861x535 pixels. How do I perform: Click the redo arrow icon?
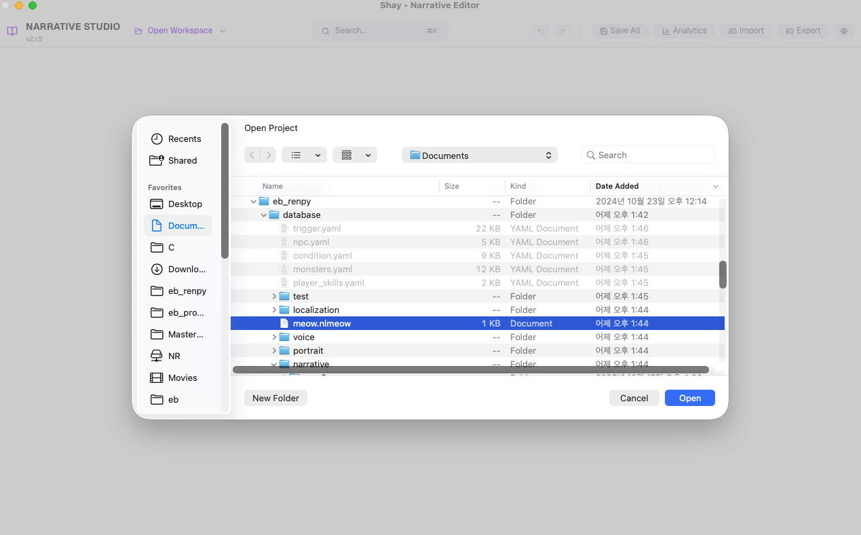(x=562, y=31)
